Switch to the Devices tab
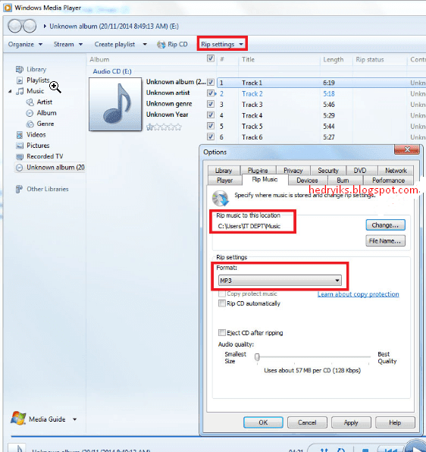Viewport: 426px width, 452px height. pyautogui.click(x=307, y=180)
